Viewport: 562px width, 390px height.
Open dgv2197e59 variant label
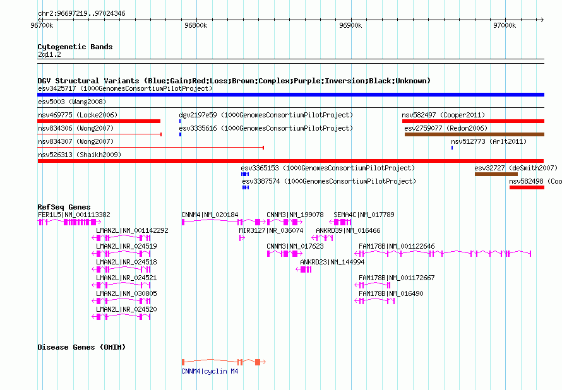266,115
